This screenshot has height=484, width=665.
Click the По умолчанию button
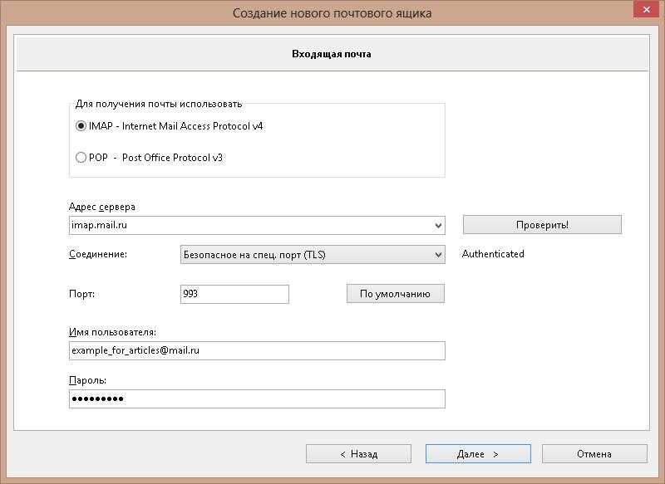(396, 294)
